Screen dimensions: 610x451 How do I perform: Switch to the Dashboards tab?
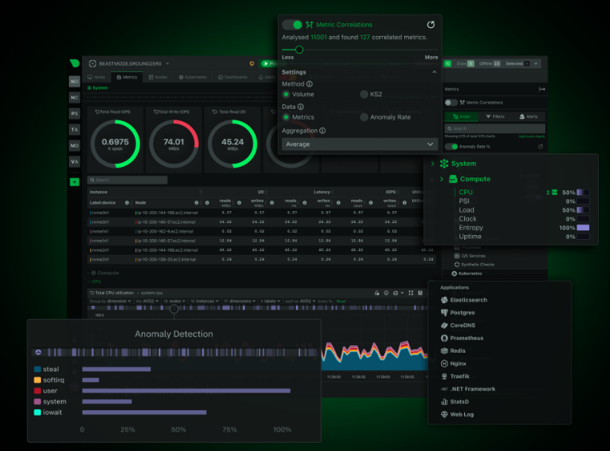point(233,78)
